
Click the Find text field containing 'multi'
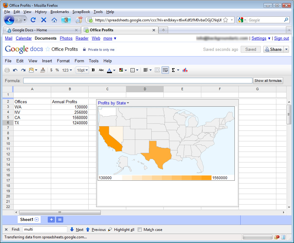45,229
